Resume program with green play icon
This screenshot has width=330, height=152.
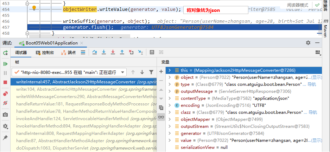coord(5,64)
